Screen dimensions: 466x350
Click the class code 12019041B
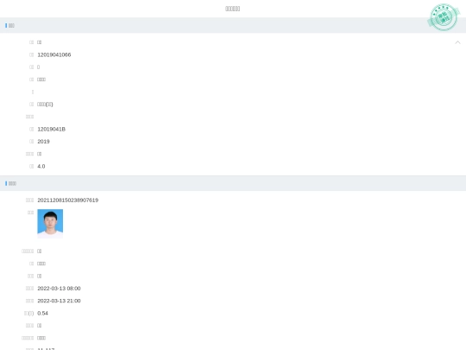pos(52,129)
